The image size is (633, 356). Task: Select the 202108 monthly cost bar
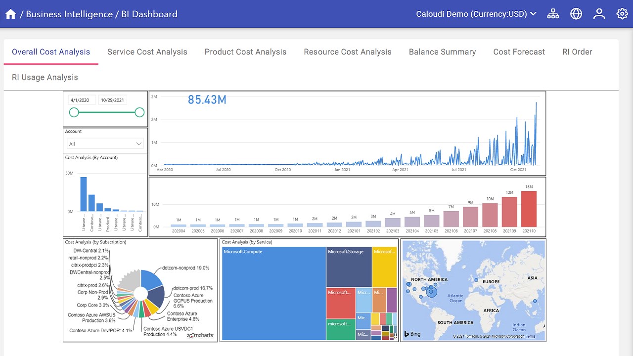click(x=490, y=215)
